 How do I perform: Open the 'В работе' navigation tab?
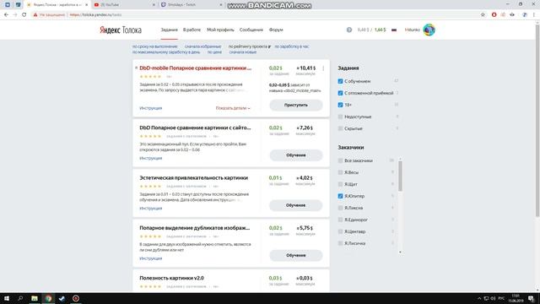[x=192, y=30]
